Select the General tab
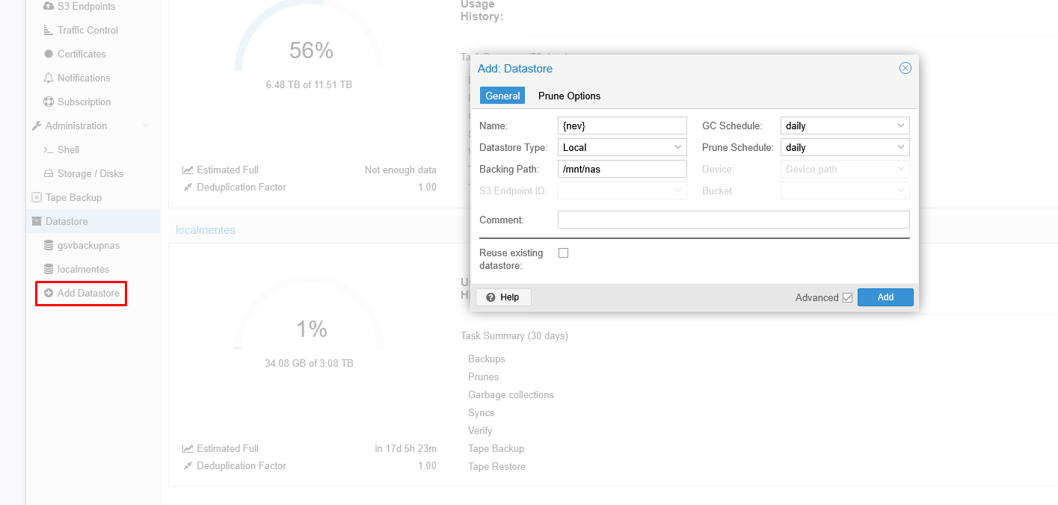Image resolution: width=1058 pixels, height=505 pixels. (502, 96)
